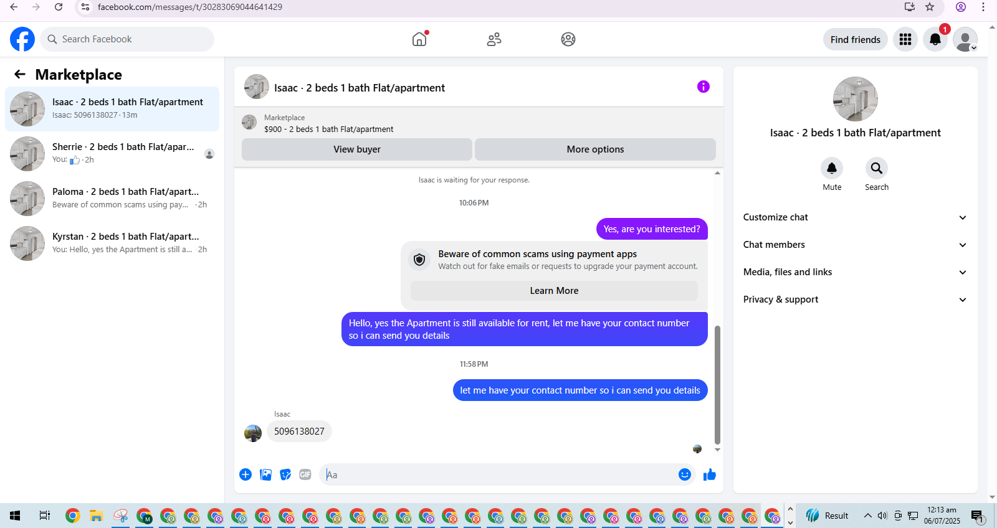This screenshot has height=528, width=997.
Task: Open the Windows Start menu
Action: pyautogui.click(x=15, y=516)
